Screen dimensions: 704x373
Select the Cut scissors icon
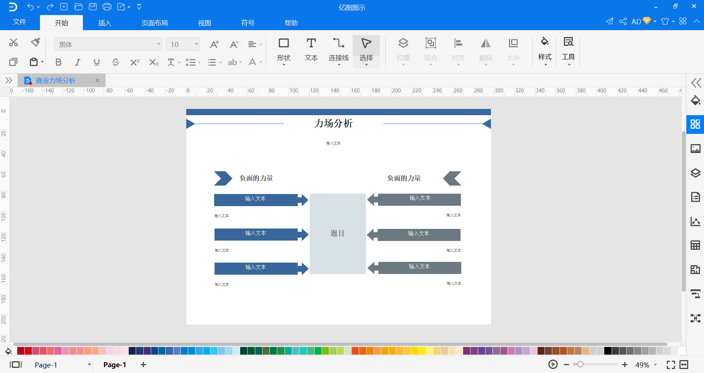pyautogui.click(x=14, y=43)
